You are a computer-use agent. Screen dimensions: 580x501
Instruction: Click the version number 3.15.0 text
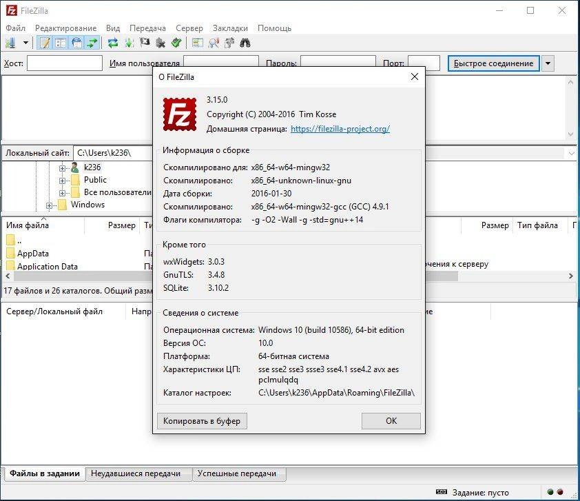click(217, 99)
